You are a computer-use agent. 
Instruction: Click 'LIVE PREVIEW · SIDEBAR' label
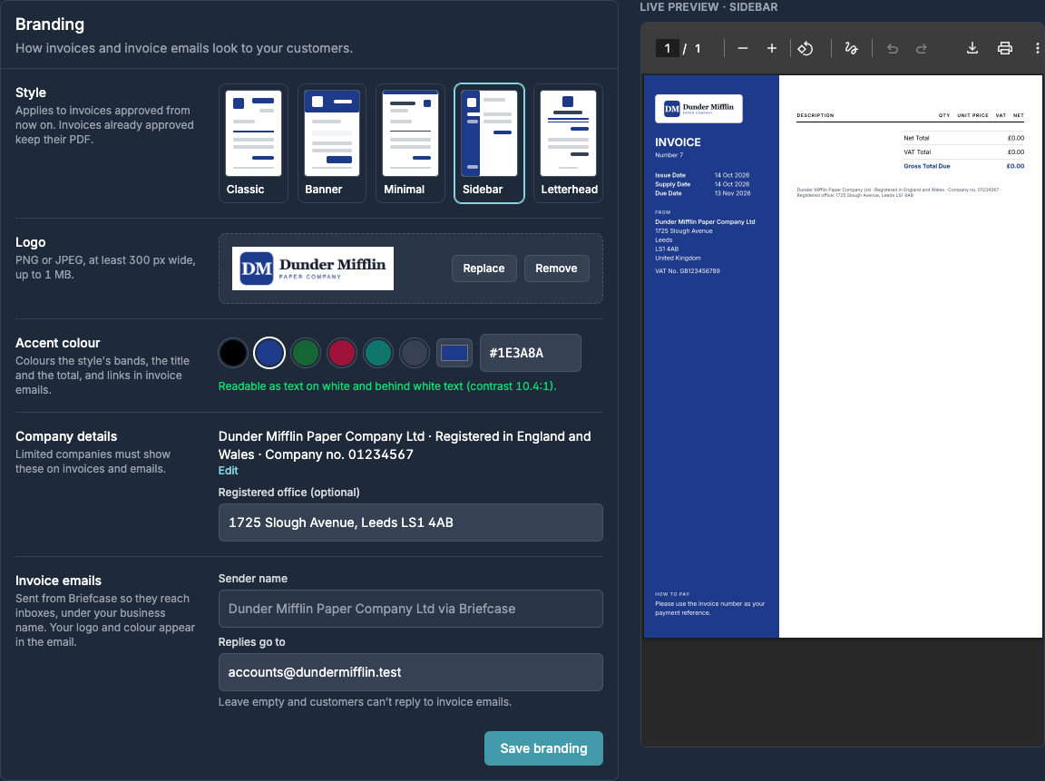tap(708, 7)
